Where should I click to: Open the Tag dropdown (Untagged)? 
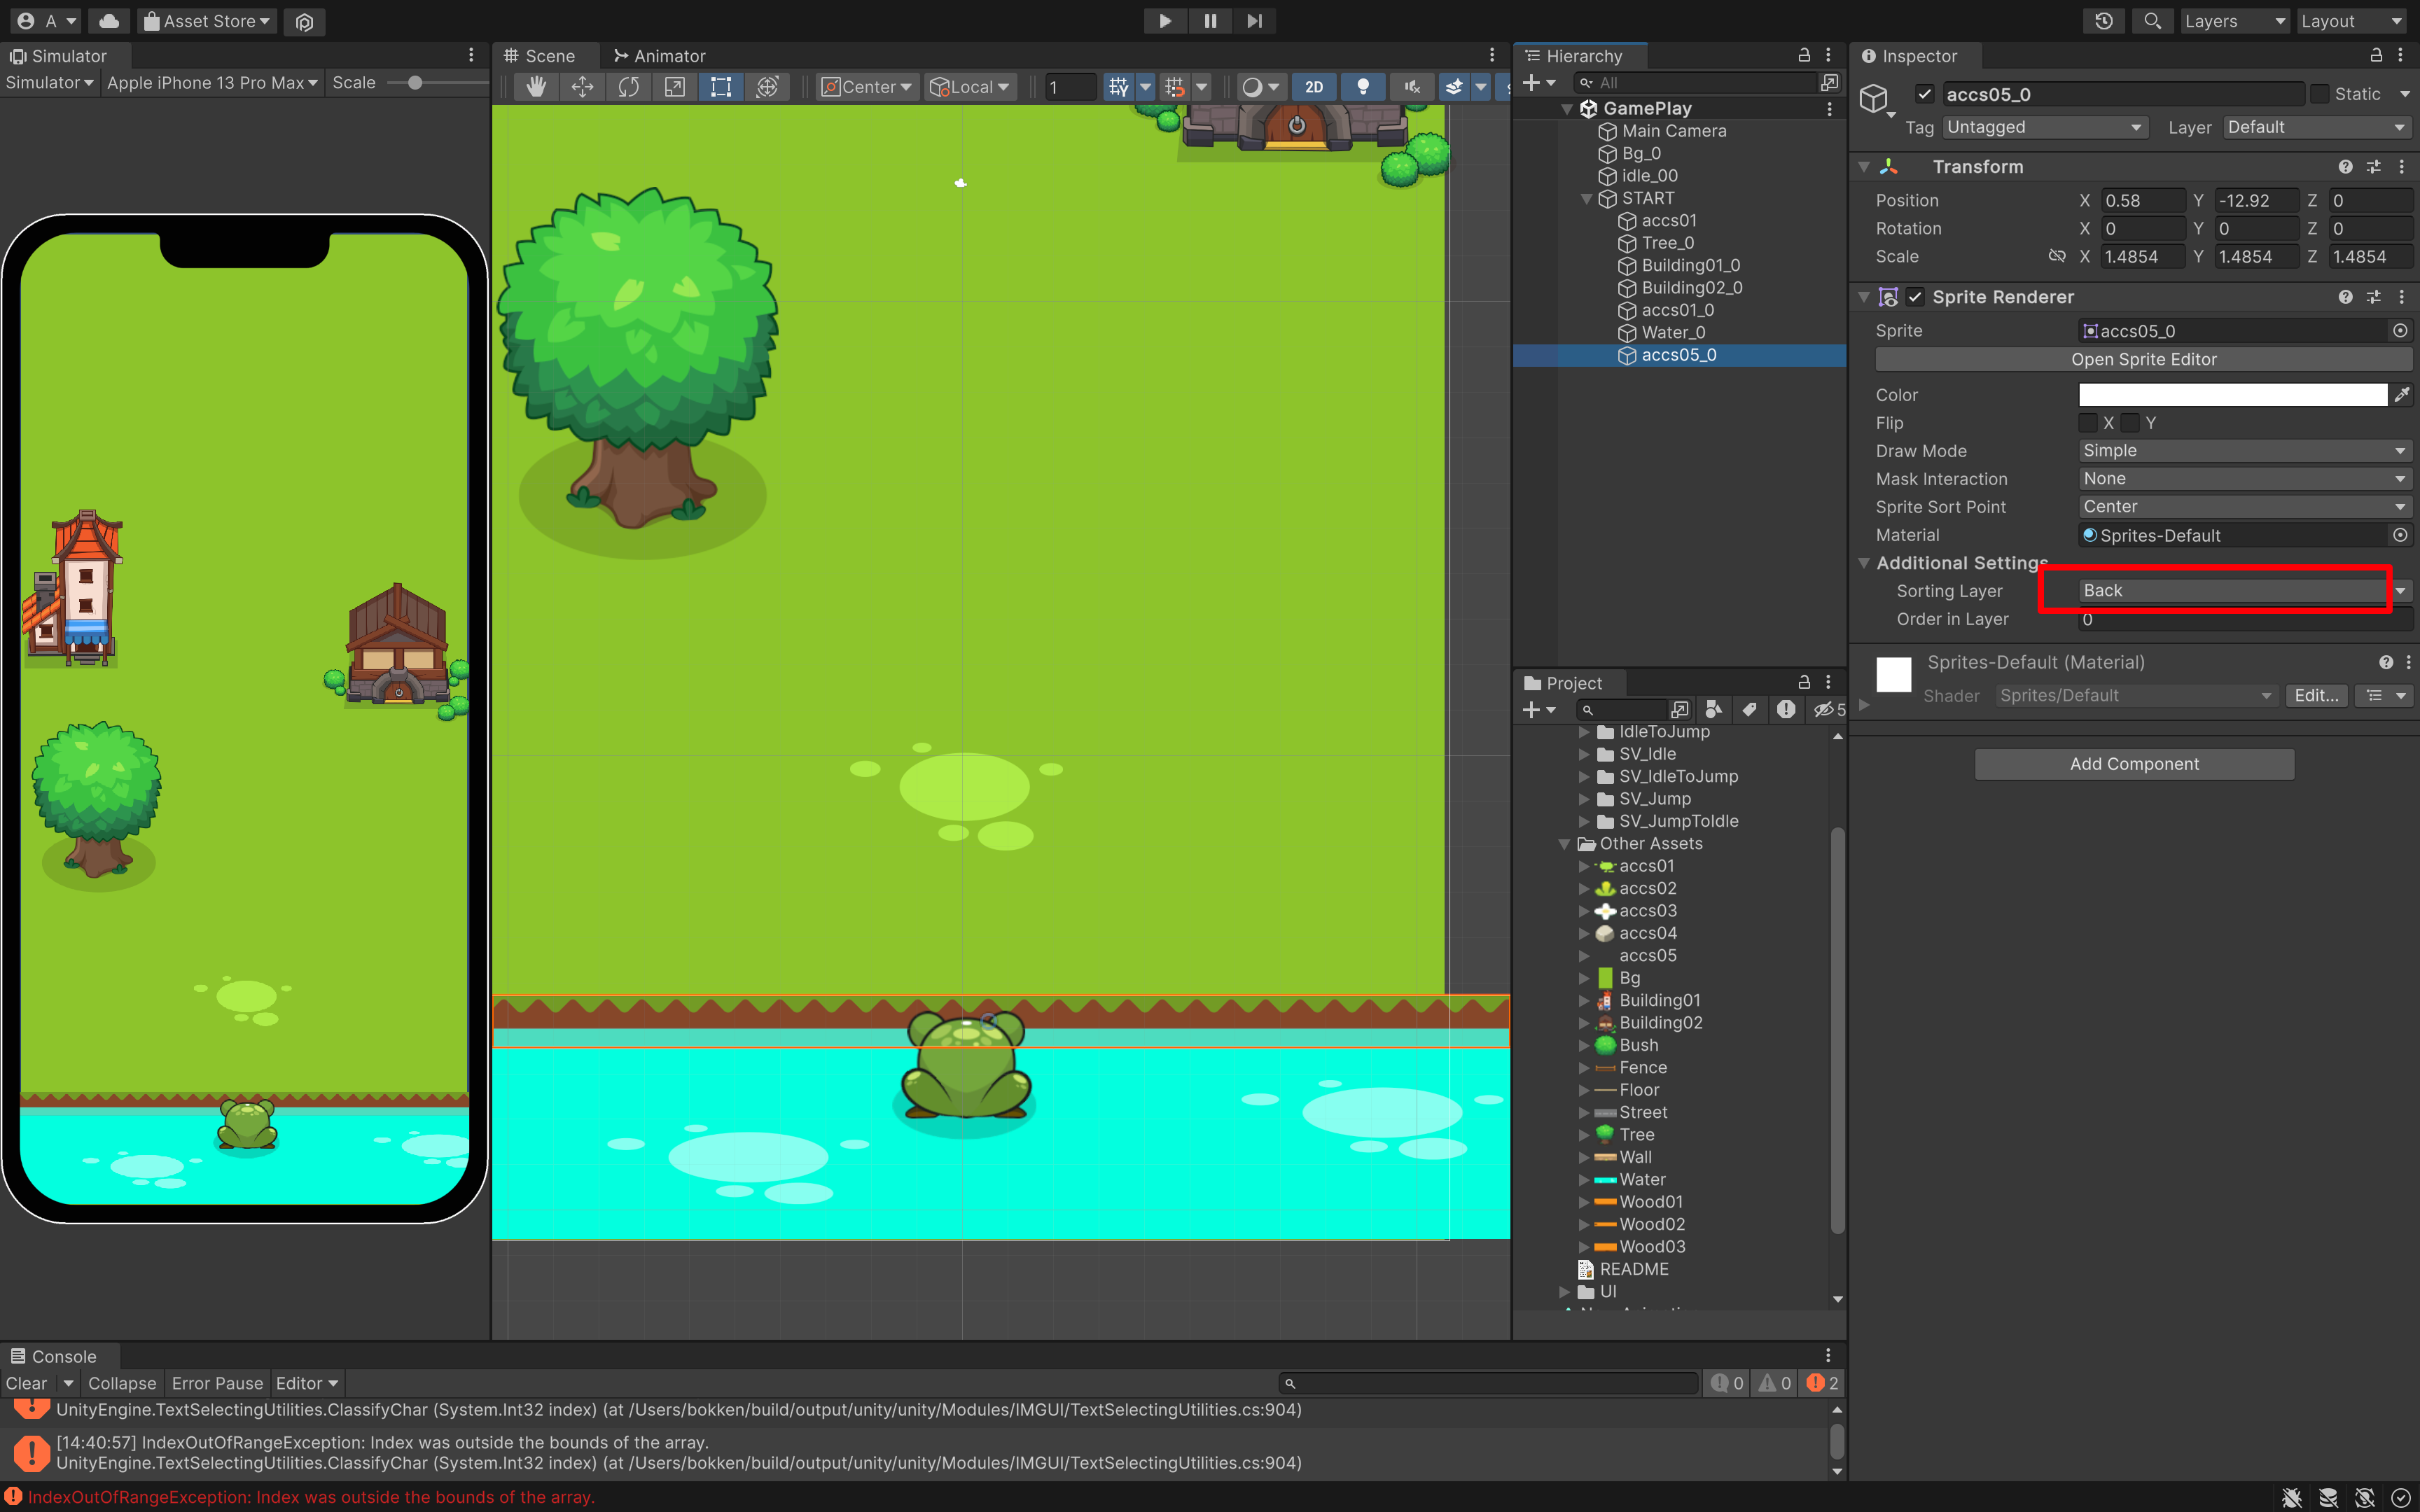(x=2045, y=127)
